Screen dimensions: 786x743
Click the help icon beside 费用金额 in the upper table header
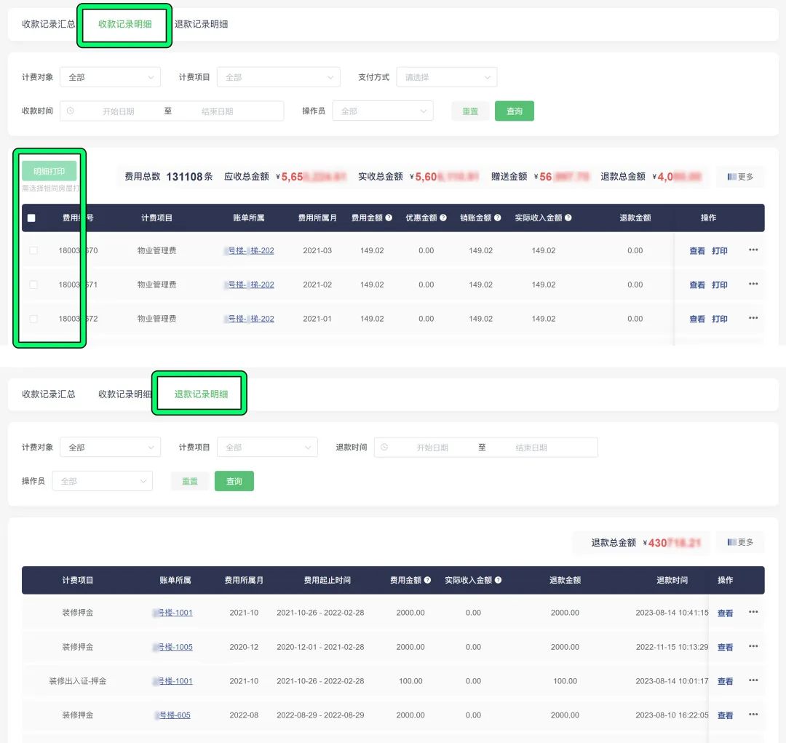pyautogui.click(x=389, y=218)
